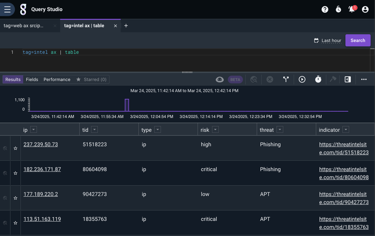
Task: Open the tid column dropdown
Action: pos(94,129)
